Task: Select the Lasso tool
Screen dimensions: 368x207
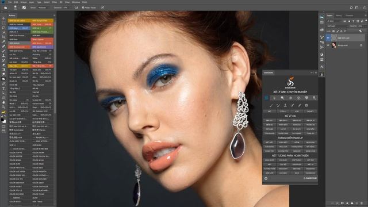Action: point(3,28)
